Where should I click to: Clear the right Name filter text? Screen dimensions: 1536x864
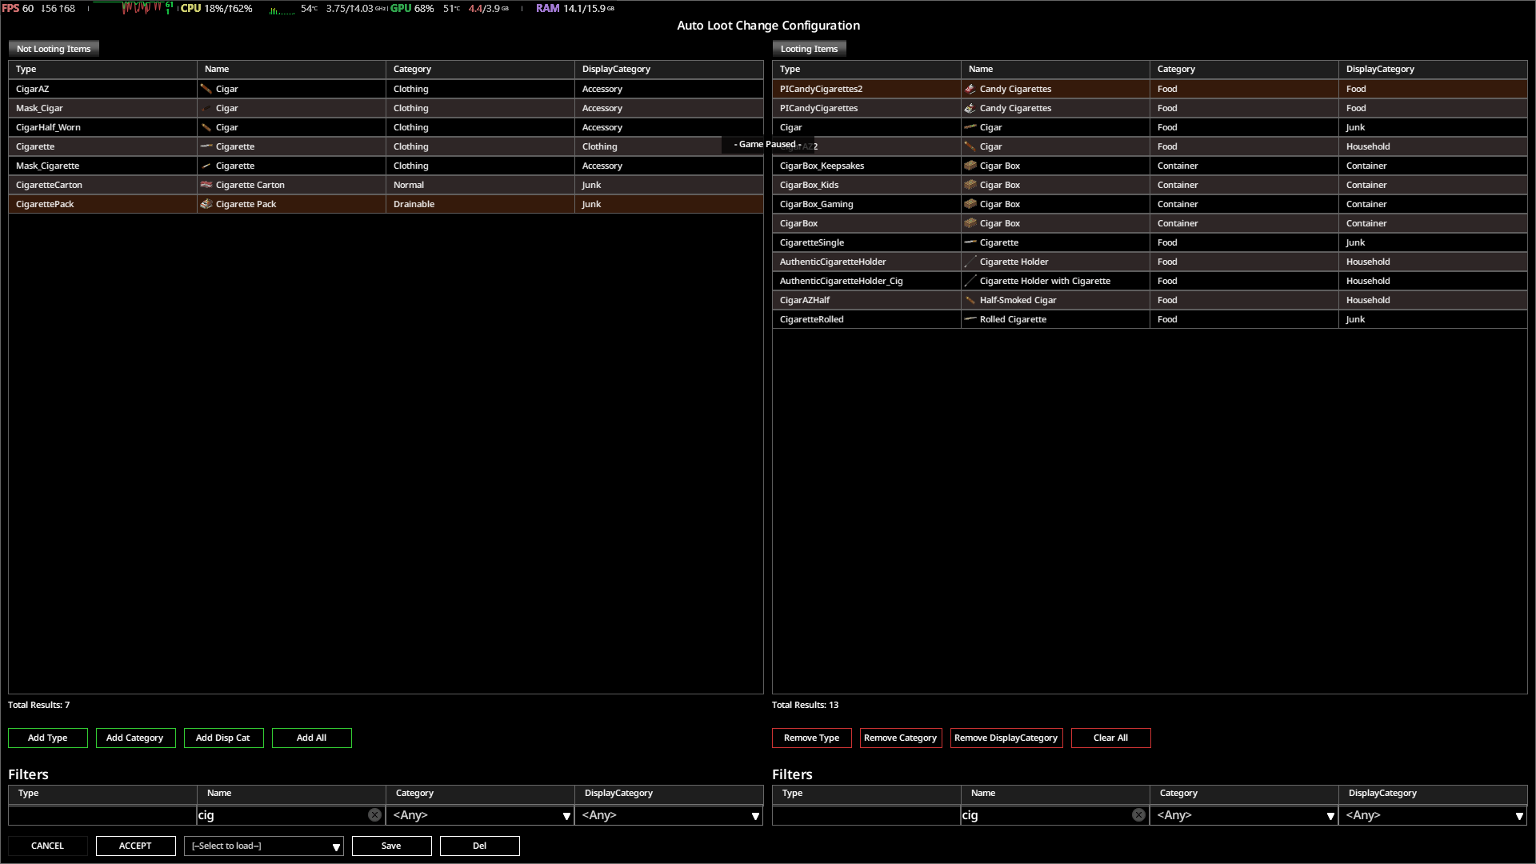click(1138, 815)
